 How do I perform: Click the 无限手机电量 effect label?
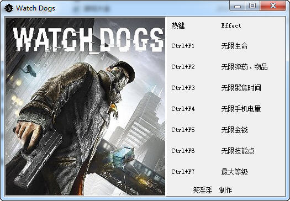coord(241,109)
